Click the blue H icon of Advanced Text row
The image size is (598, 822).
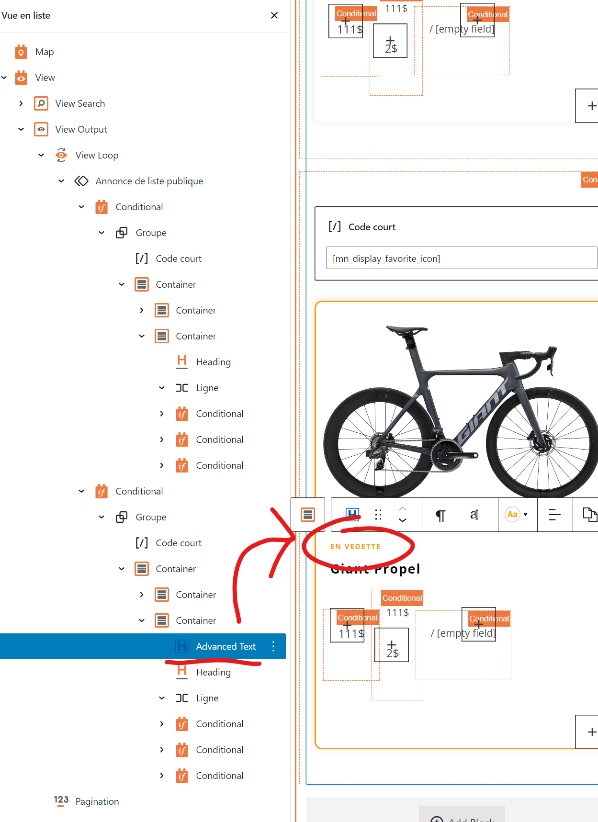click(x=182, y=646)
